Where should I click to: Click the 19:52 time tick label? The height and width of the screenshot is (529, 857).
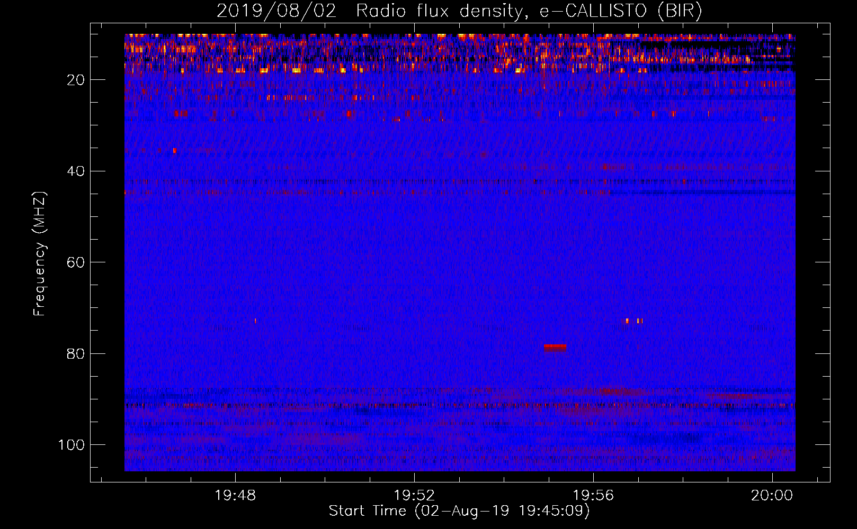pos(414,496)
